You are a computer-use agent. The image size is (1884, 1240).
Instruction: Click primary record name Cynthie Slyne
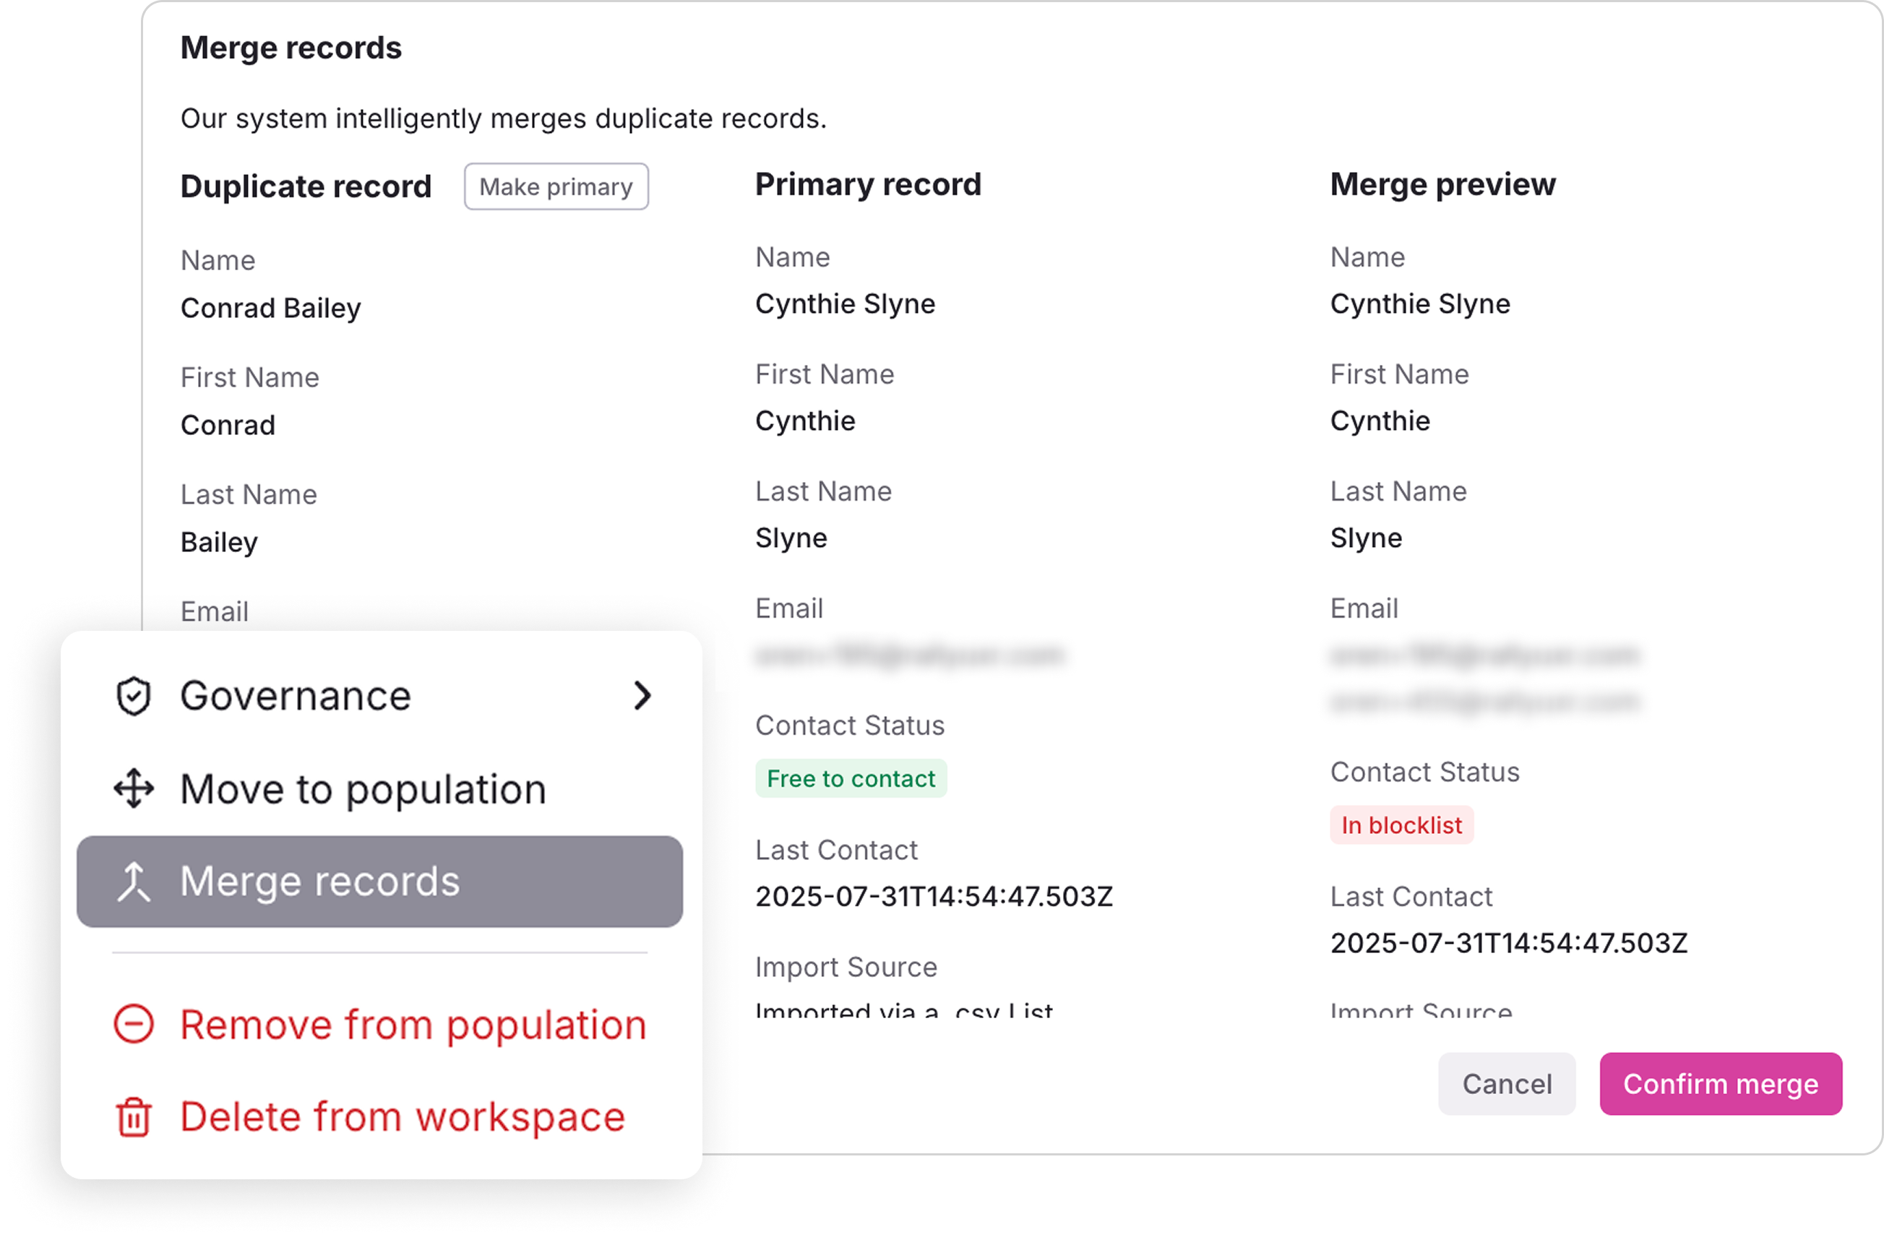coord(845,304)
